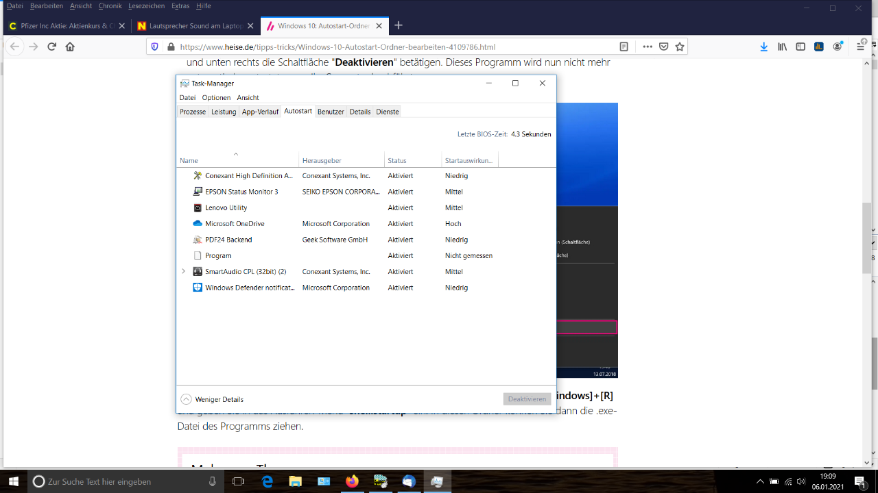878x493 pixels.
Task: Open Task-Manager Datei menu
Action: pyautogui.click(x=187, y=98)
